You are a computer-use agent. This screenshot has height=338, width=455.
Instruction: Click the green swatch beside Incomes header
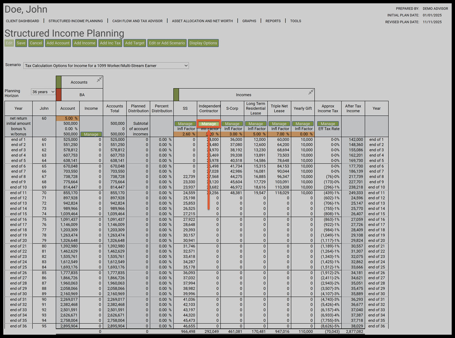[176, 95]
